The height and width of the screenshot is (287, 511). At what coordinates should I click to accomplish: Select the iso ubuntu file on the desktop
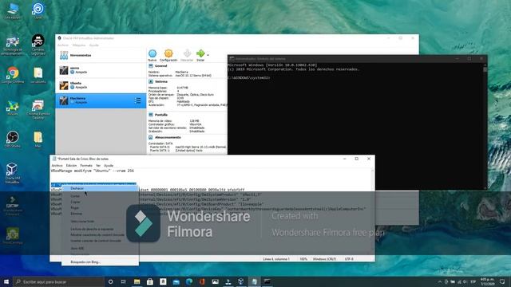coord(38,75)
